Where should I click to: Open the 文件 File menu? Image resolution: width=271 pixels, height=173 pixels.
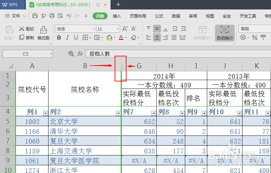tap(15, 16)
